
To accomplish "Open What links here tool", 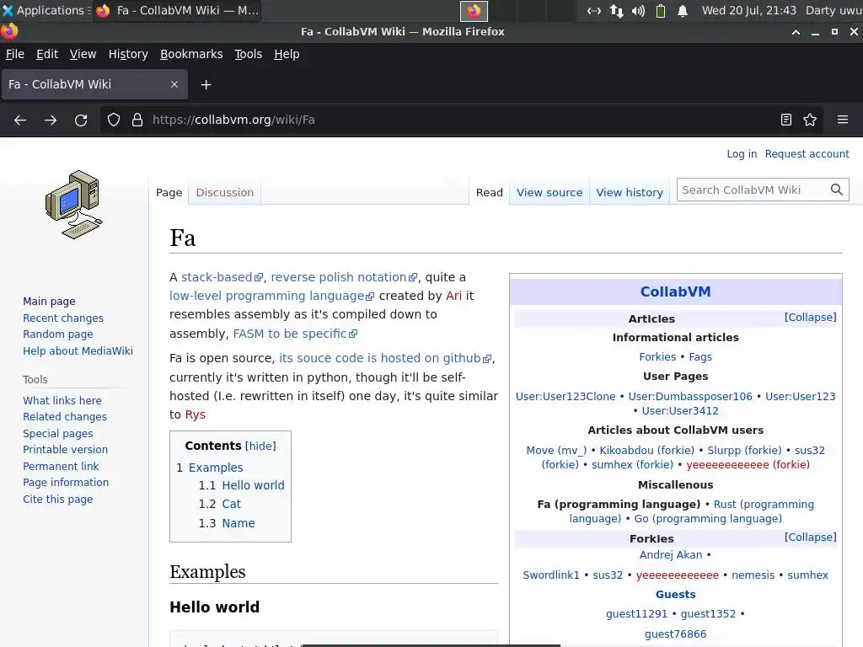I will pyautogui.click(x=62, y=400).
